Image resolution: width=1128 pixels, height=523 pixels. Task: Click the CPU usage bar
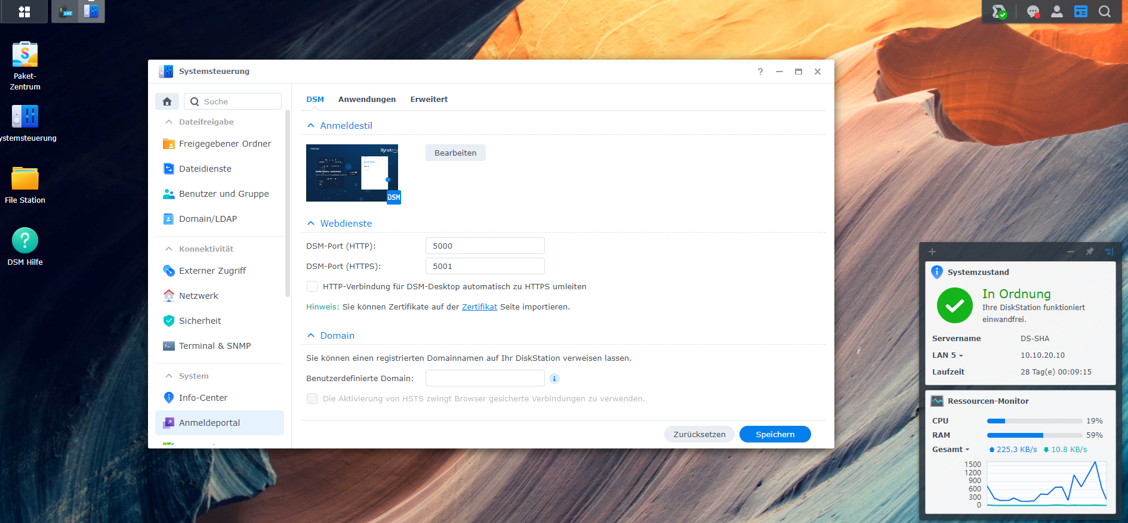click(x=1035, y=421)
